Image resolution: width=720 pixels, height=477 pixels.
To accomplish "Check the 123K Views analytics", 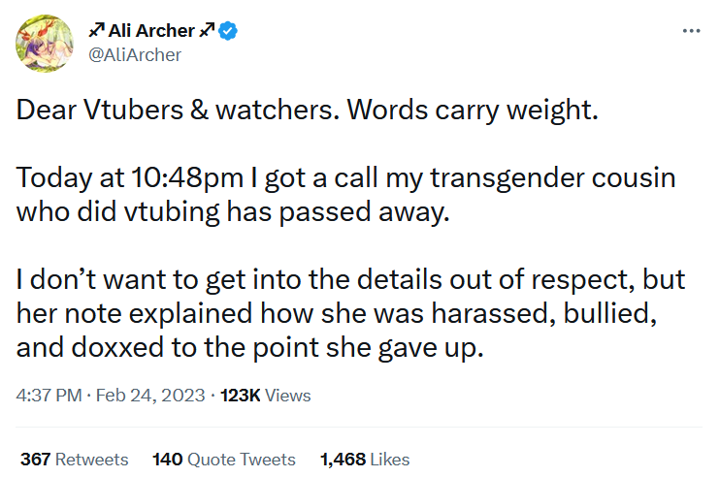I will pyautogui.click(x=266, y=396).
